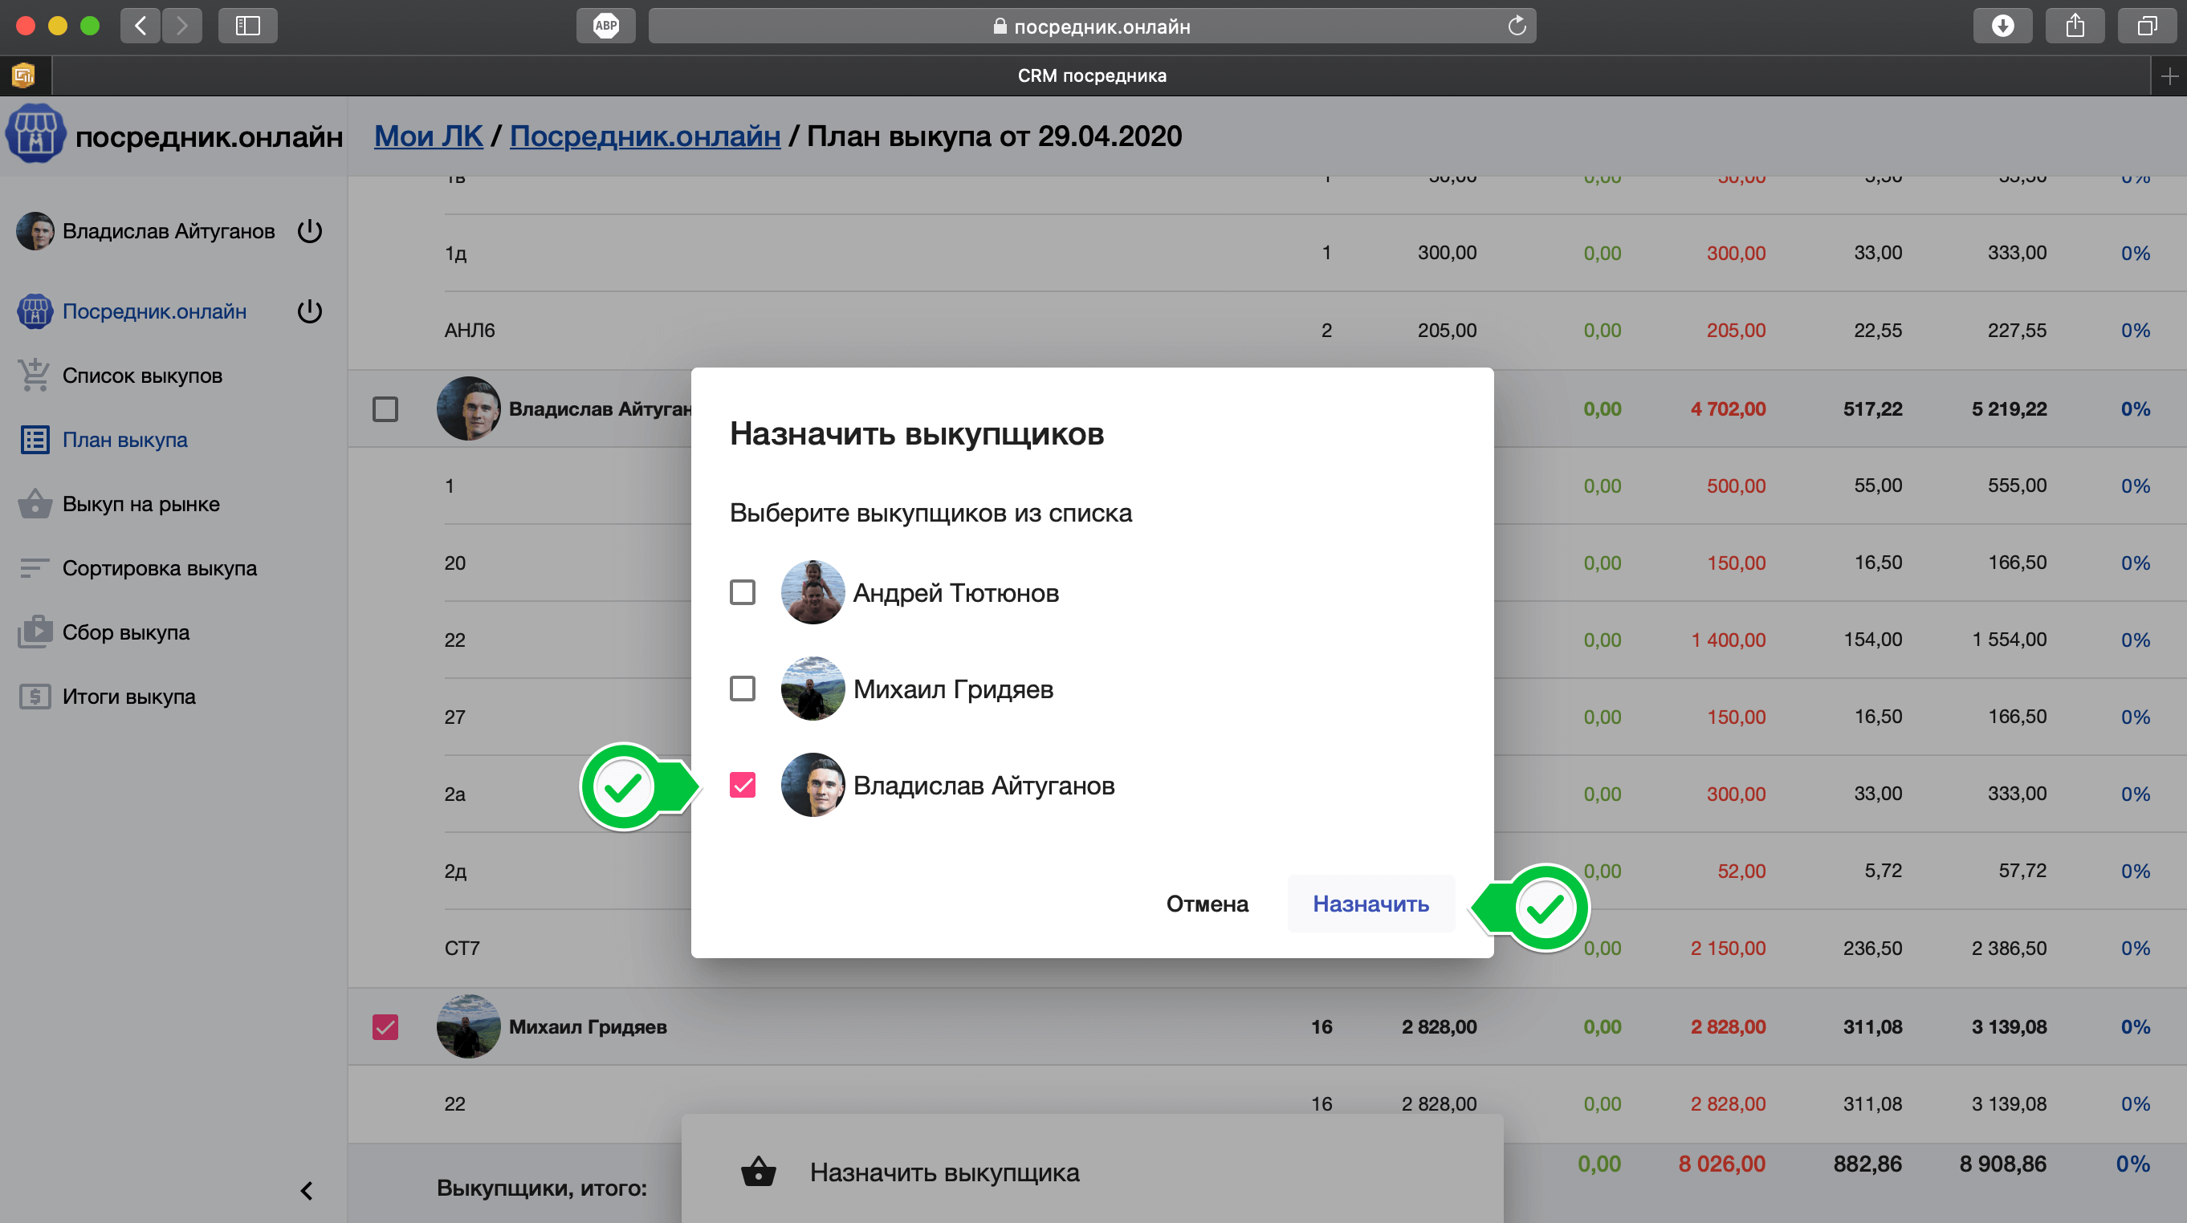Click the AdBlock Plus extension icon

tap(605, 26)
